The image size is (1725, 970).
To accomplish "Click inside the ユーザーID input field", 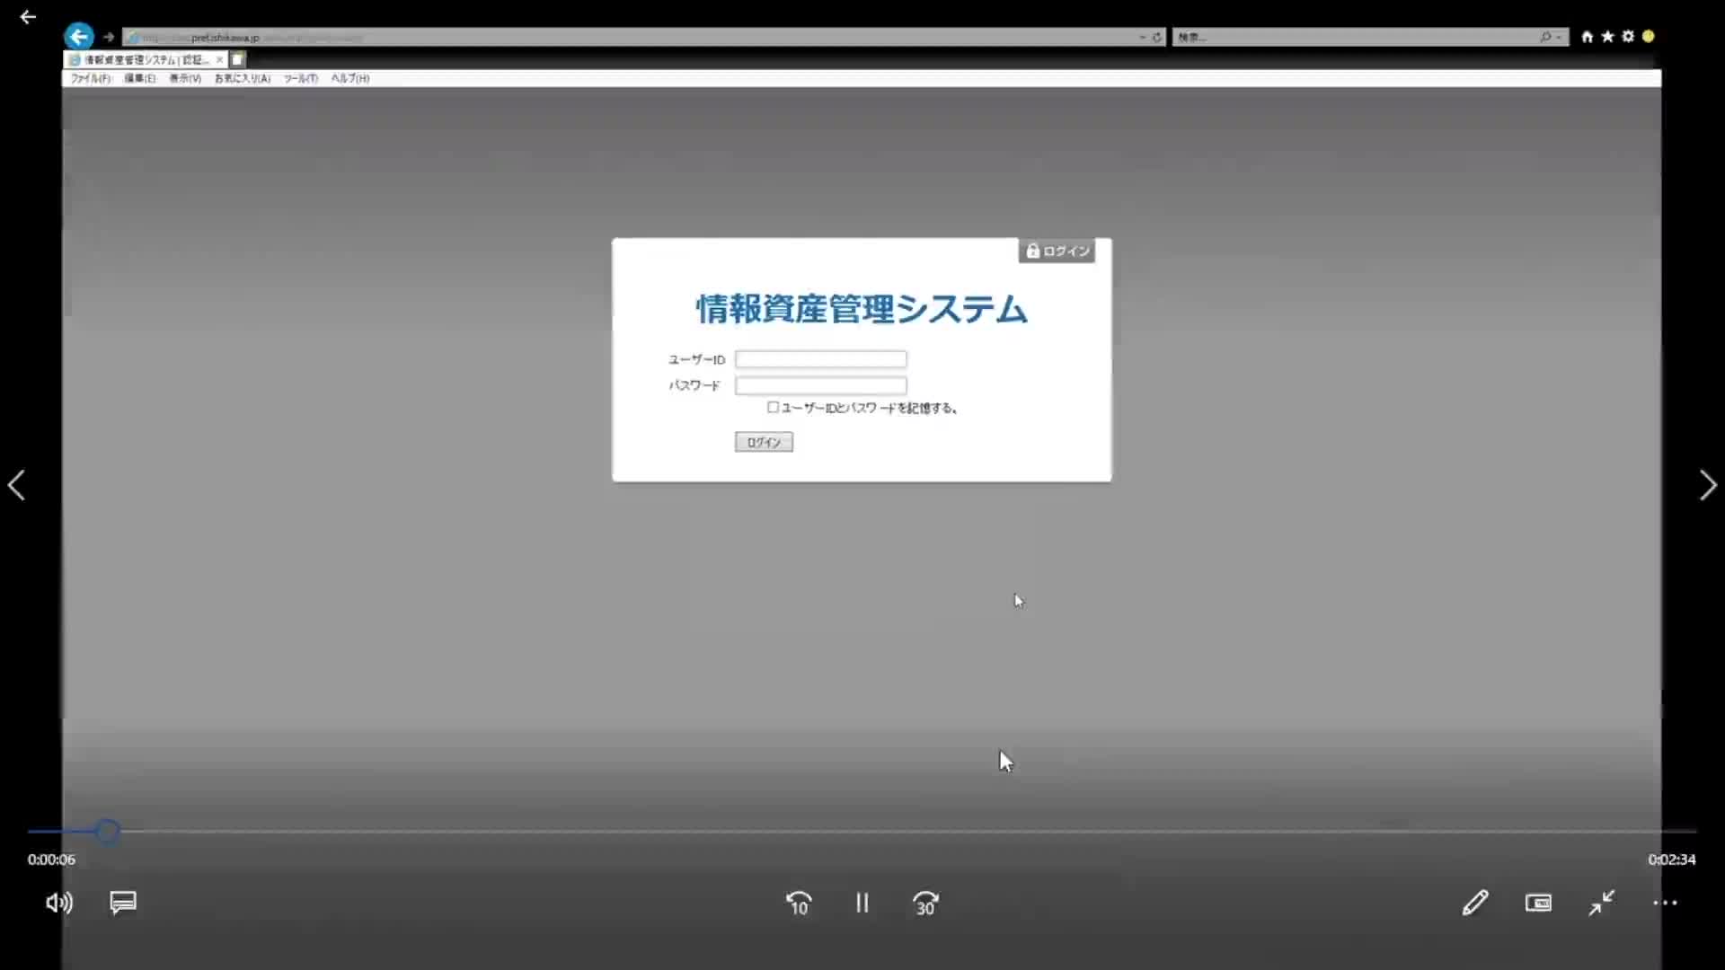I will pyautogui.click(x=819, y=358).
